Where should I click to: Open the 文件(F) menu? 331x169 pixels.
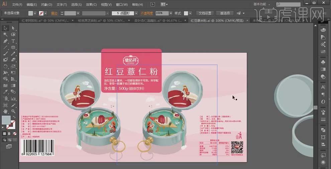tap(17, 4)
